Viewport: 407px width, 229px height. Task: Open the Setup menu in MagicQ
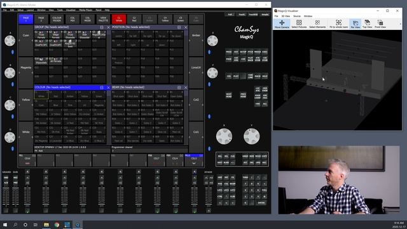(20, 10)
